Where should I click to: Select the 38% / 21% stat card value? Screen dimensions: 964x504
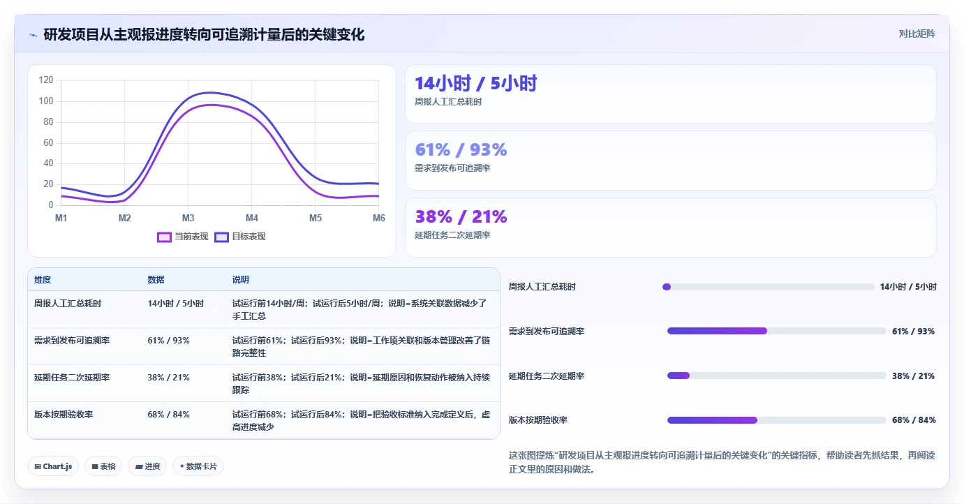[x=461, y=217]
